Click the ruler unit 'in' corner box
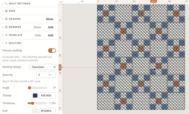The height and width of the screenshot is (114, 189). pyautogui.click(x=61, y=2)
